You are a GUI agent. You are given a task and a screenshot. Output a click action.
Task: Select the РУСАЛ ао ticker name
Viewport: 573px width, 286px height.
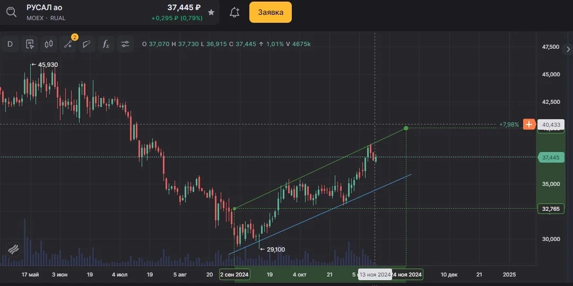44,7
